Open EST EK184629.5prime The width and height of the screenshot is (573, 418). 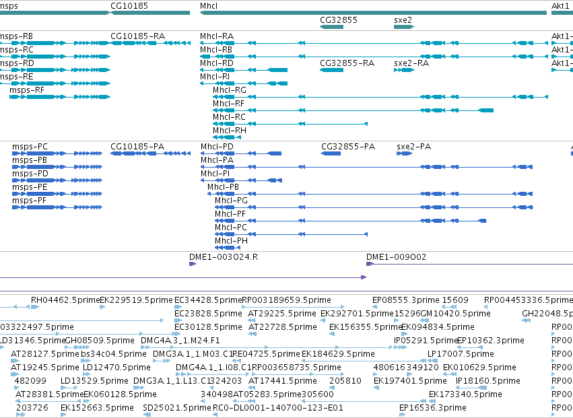pos(338,354)
